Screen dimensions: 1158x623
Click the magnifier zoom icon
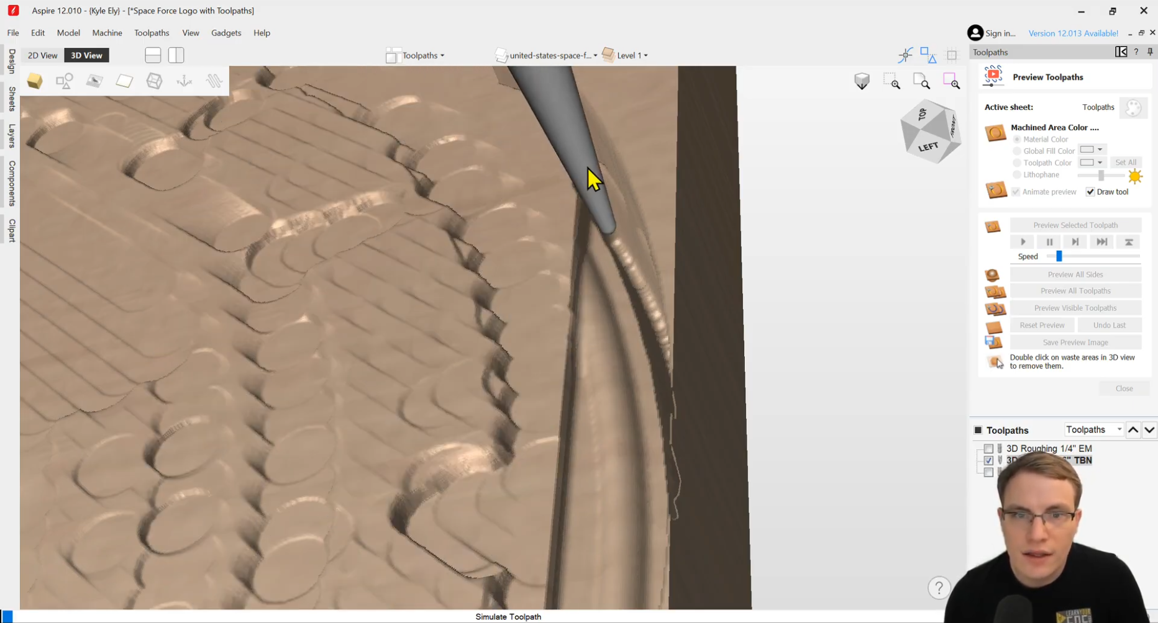coord(921,81)
